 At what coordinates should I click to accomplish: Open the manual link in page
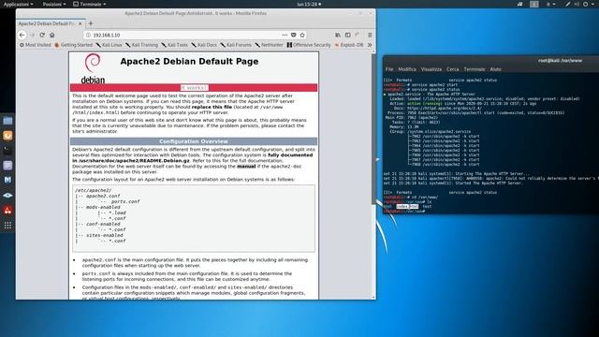click(x=246, y=167)
